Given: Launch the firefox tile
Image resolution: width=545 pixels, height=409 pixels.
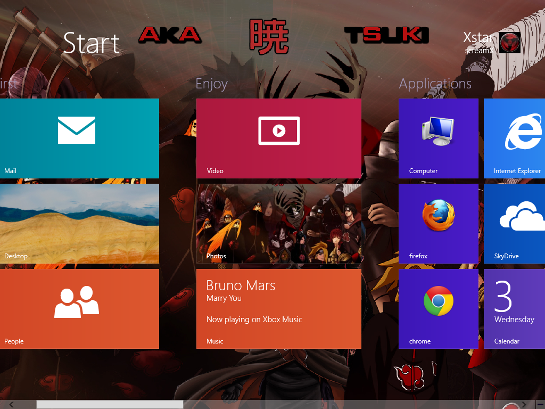Looking at the screenshot, I should [439, 224].
